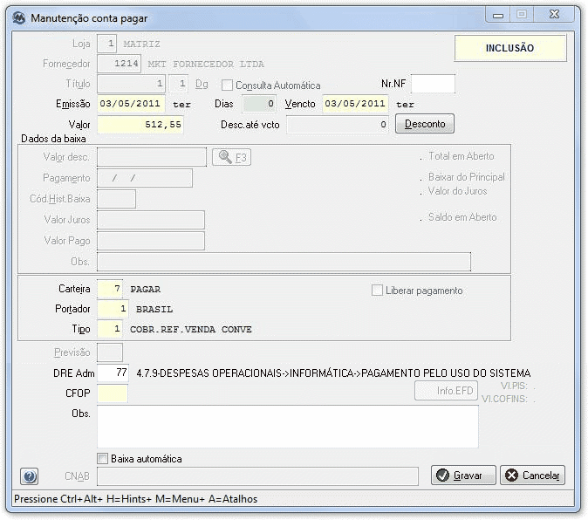The width and height of the screenshot is (588, 520).
Task: Click the Vl.PIS label
Action: tap(514, 386)
